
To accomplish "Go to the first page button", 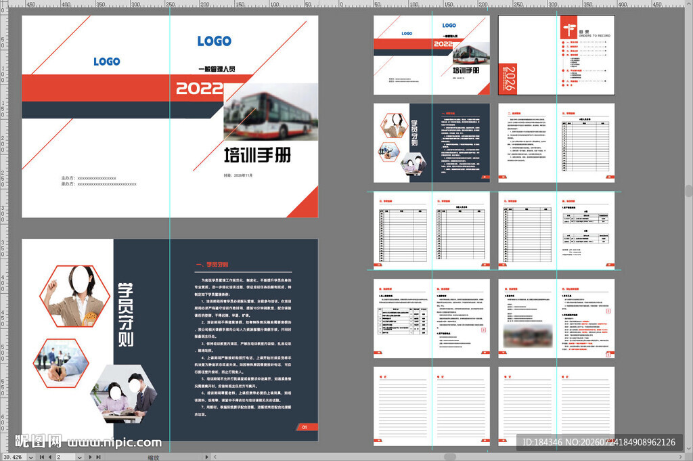I will pyautogui.click(x=42, y=457).
